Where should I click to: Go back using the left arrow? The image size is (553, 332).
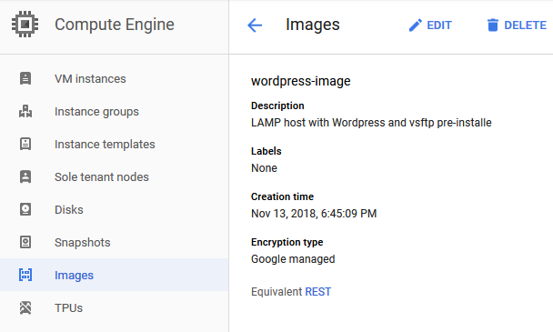(255, 25)
